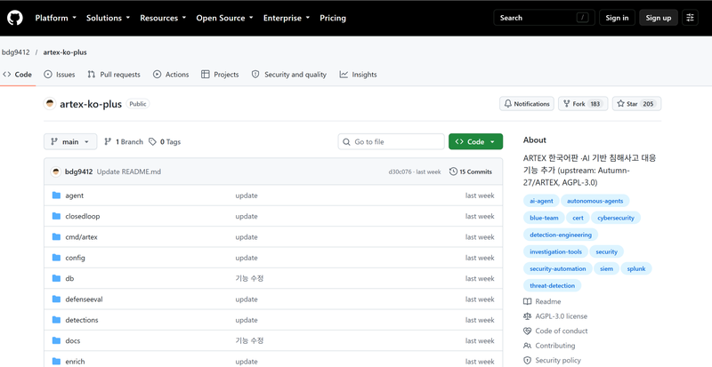Open the Open Source menu
Image resolution: width=712 pixels, height=367 pixels.
[225, 18]
